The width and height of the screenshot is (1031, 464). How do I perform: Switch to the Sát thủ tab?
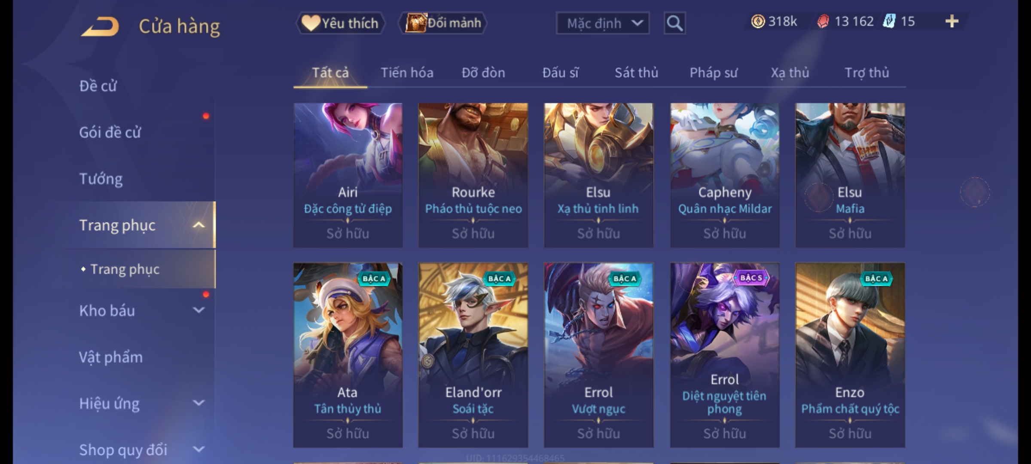(636, 73)
